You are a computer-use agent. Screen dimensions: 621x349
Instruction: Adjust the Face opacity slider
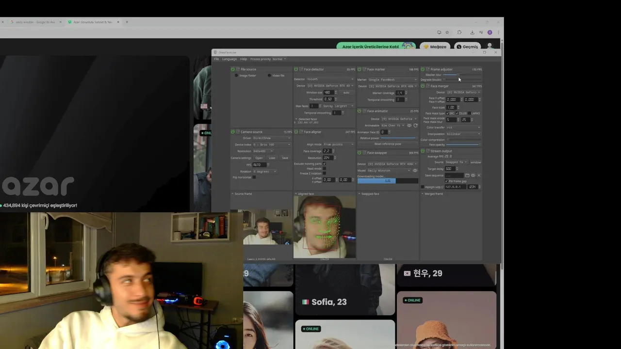463,144
